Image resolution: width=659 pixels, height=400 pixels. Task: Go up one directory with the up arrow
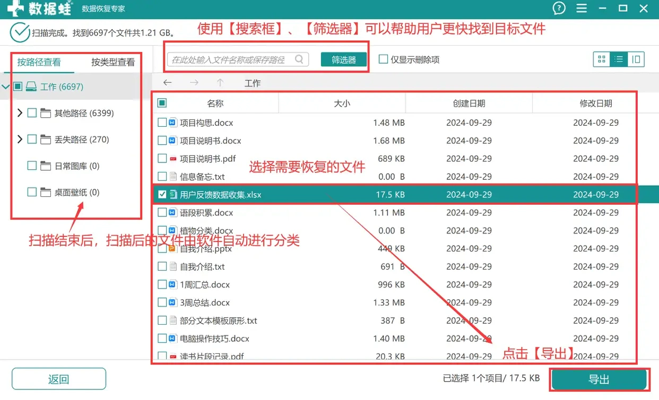tap(220, 83)
